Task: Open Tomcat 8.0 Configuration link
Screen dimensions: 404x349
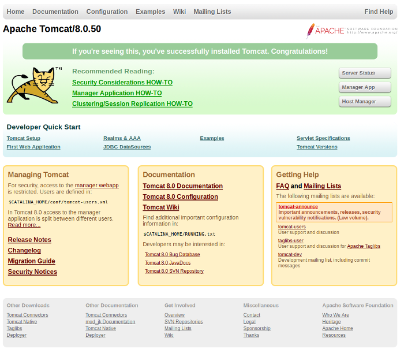Action: coord(180,196)
